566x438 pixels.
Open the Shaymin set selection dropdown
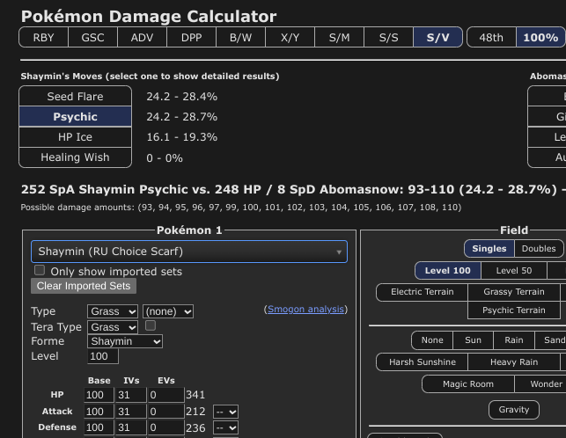[189, 252]
